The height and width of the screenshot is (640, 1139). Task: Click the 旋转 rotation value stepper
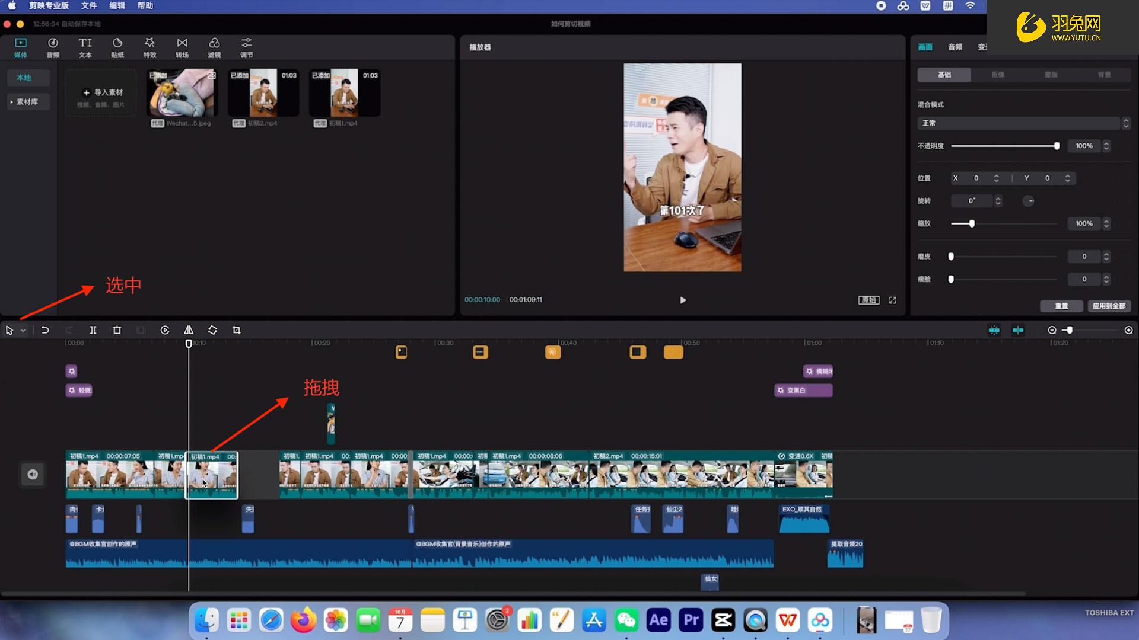998,201
